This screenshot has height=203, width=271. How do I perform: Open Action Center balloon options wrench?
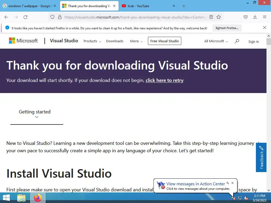click(228, 183)
